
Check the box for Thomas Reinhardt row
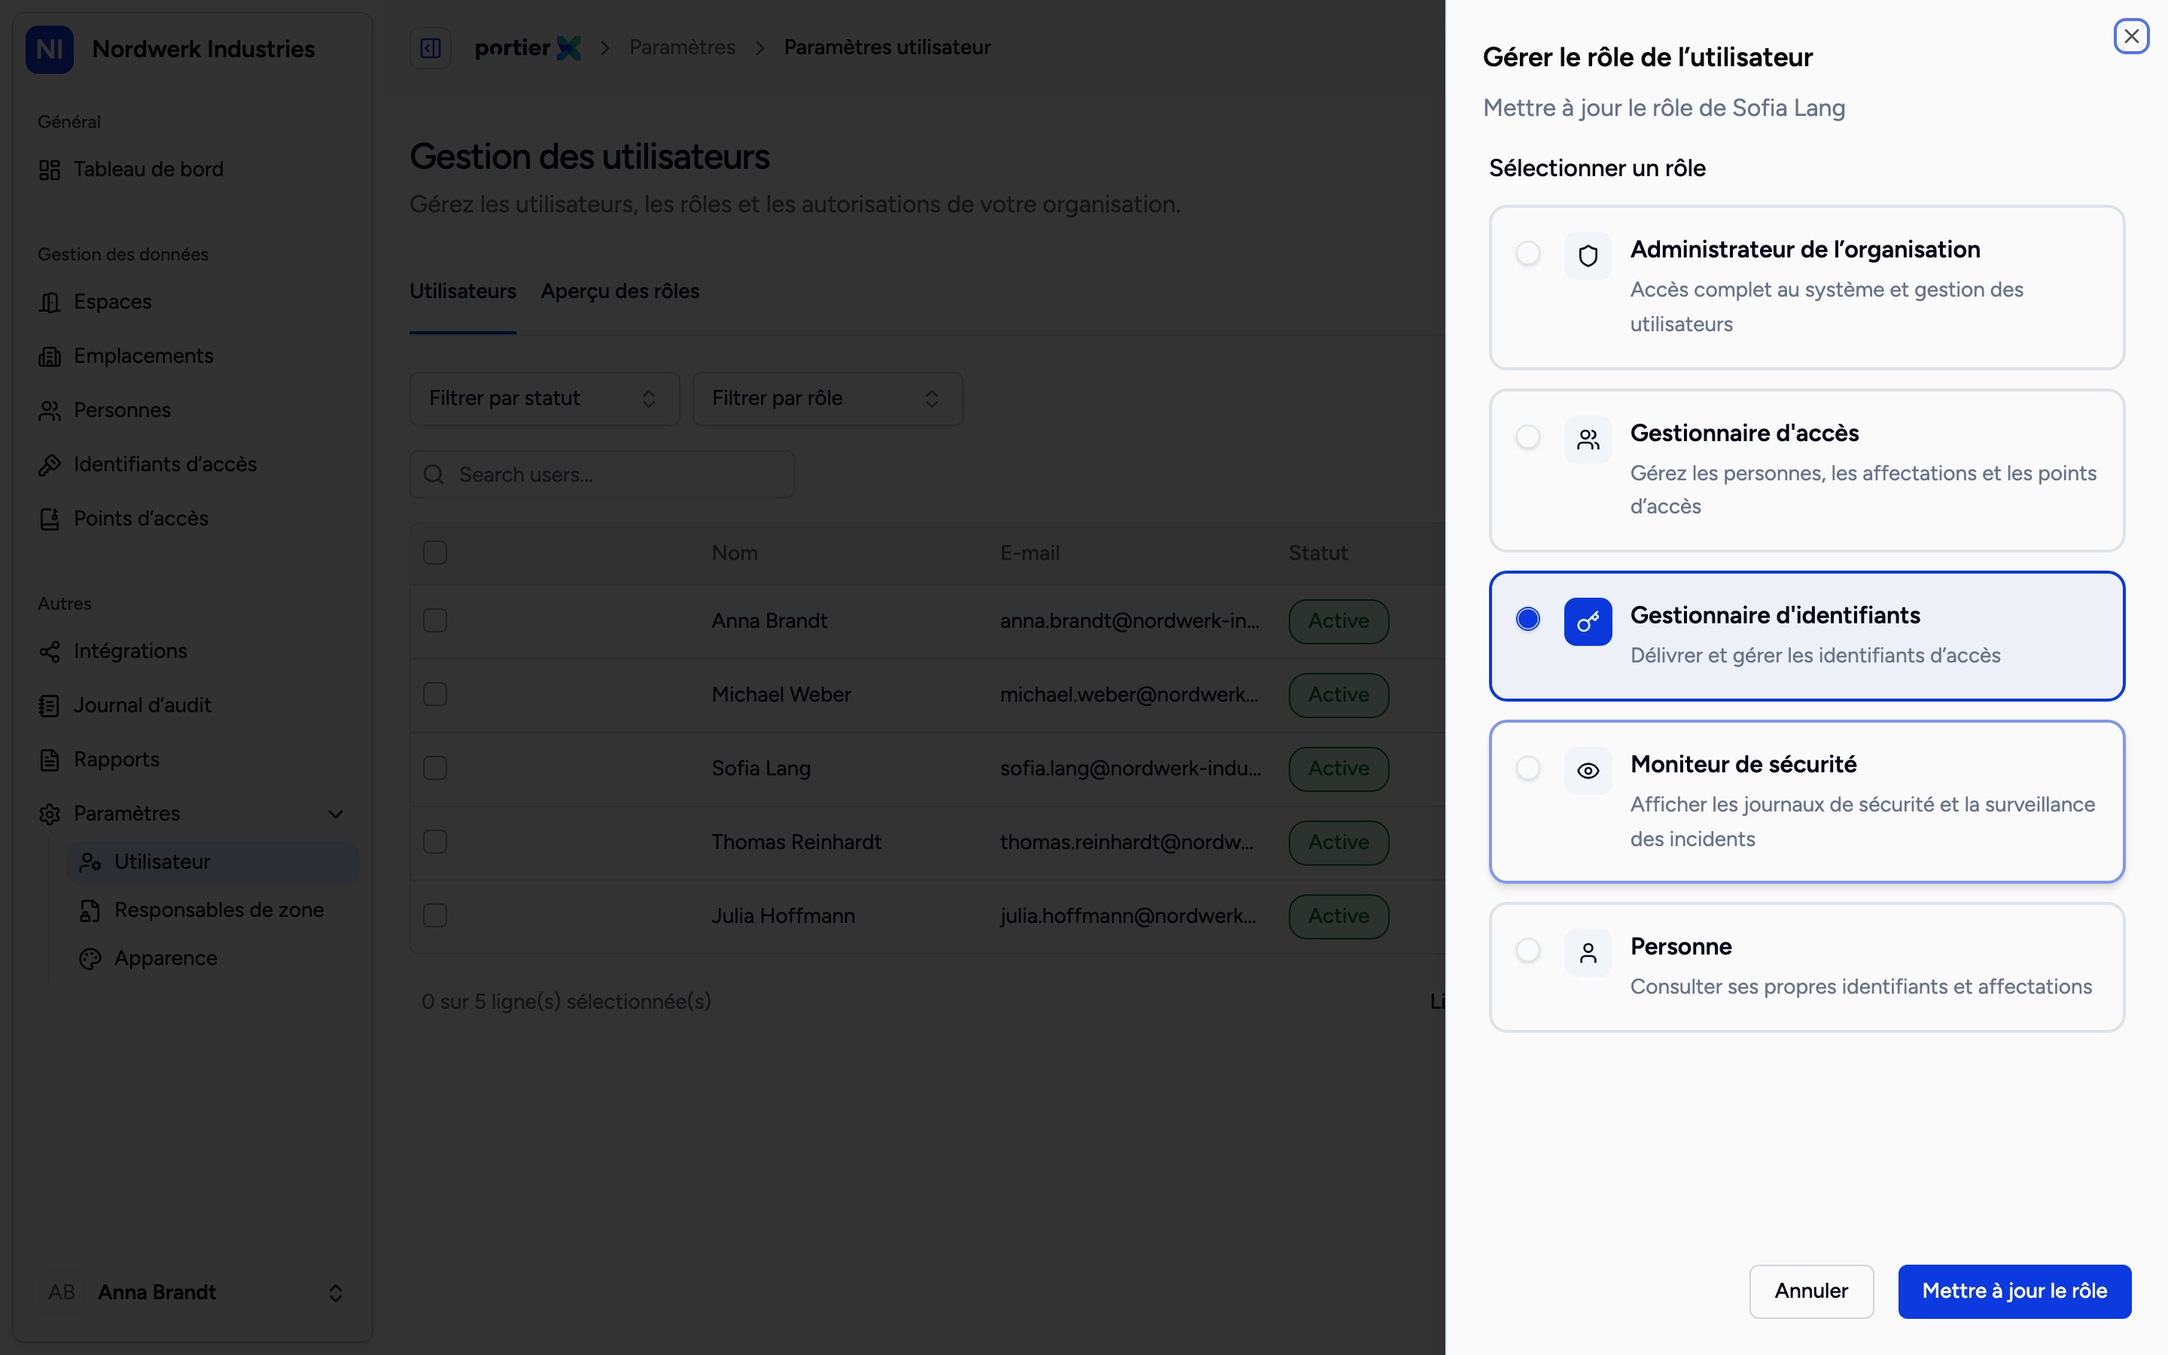434,842
